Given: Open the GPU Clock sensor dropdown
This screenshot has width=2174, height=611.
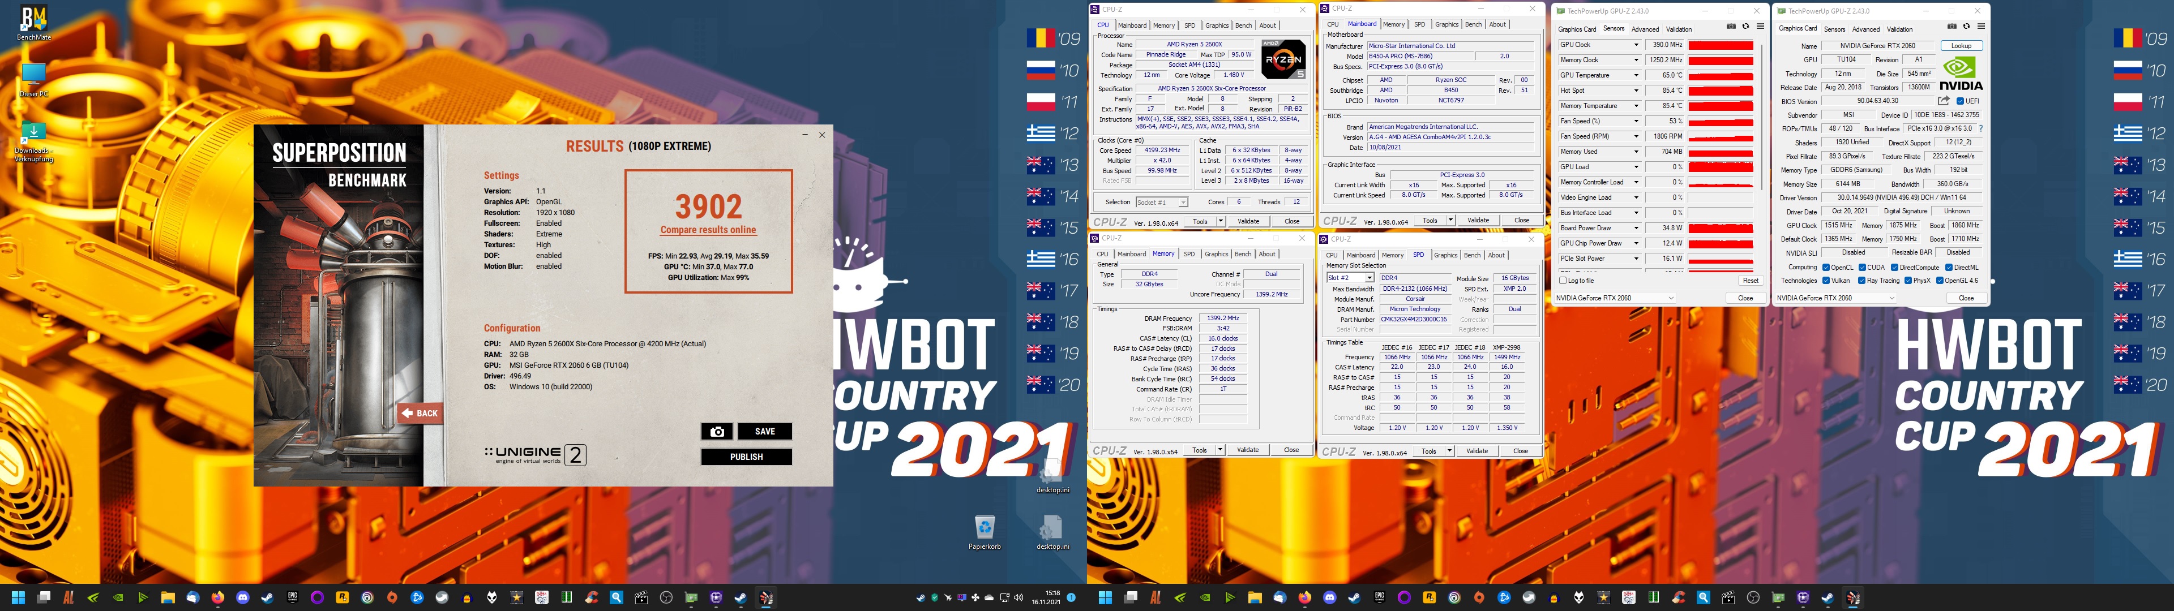Looking at the screenshot, I should point(1636,45).
